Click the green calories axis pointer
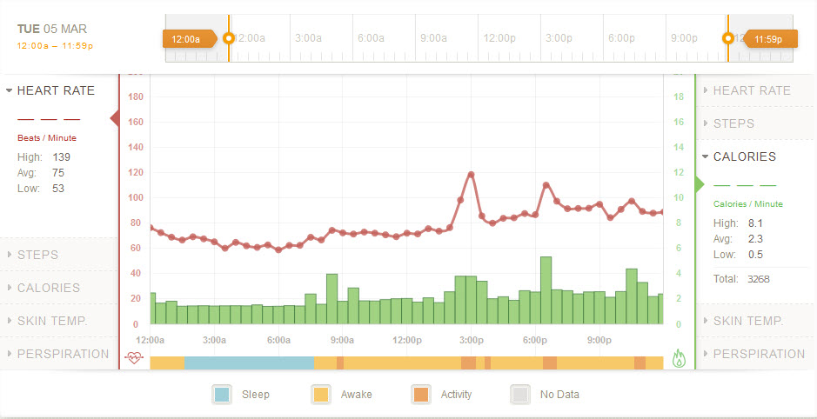Screen dimensions: 817x419 point(699,184)
